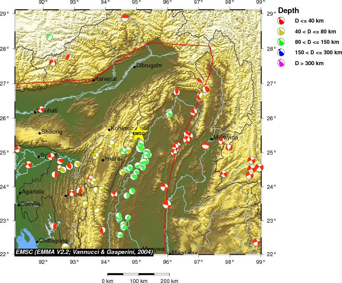Viewport: 342px width, 283px height.
Task: Click the Depth legend title
Action: click(x=288, y=10)
